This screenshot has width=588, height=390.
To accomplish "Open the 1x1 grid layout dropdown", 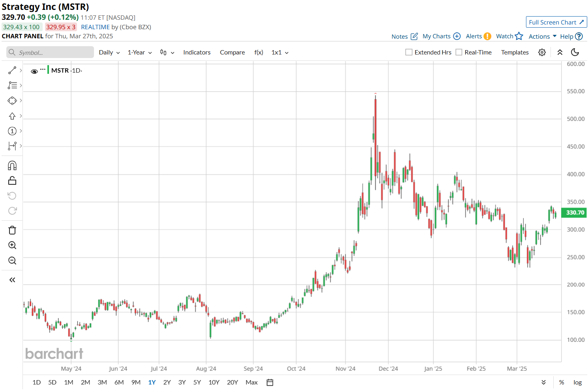I will click(280, 52).
